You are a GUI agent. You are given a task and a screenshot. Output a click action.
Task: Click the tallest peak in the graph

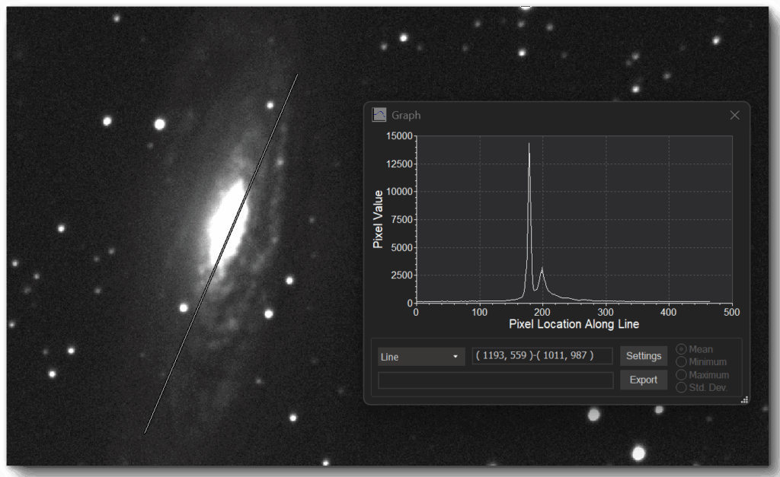(529, 145)
